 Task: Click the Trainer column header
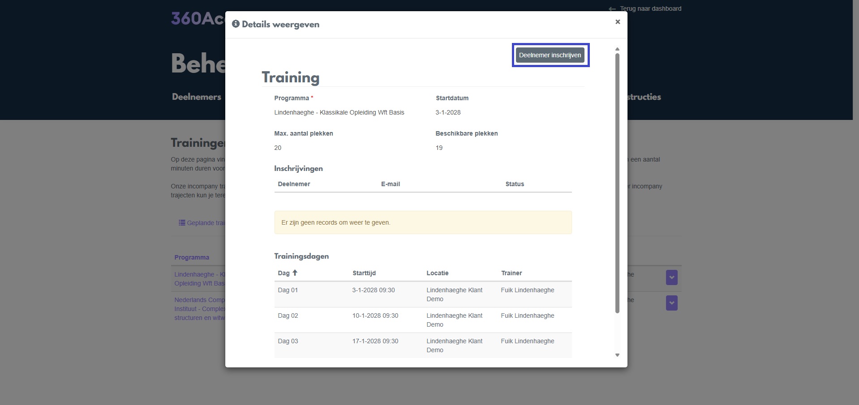coord(511,273)
